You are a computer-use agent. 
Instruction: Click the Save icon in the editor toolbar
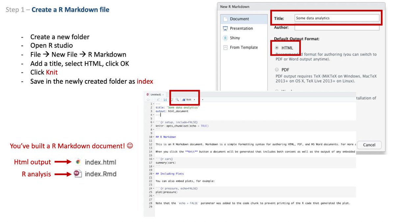166,100
